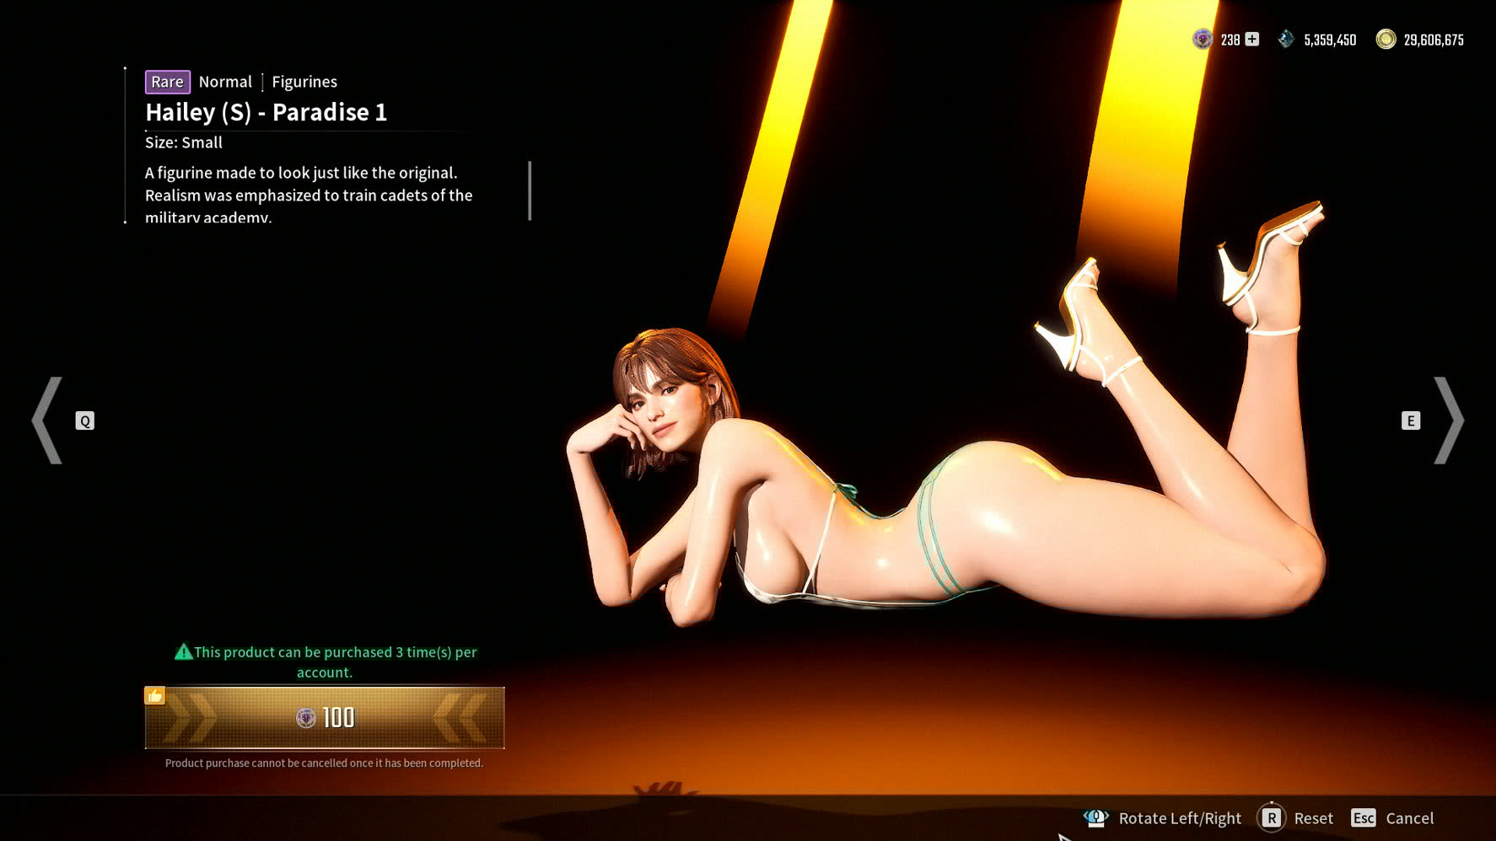Click the Reset label
The width and height of the screenshot is (1496, 841).
tap(1314, 818)
